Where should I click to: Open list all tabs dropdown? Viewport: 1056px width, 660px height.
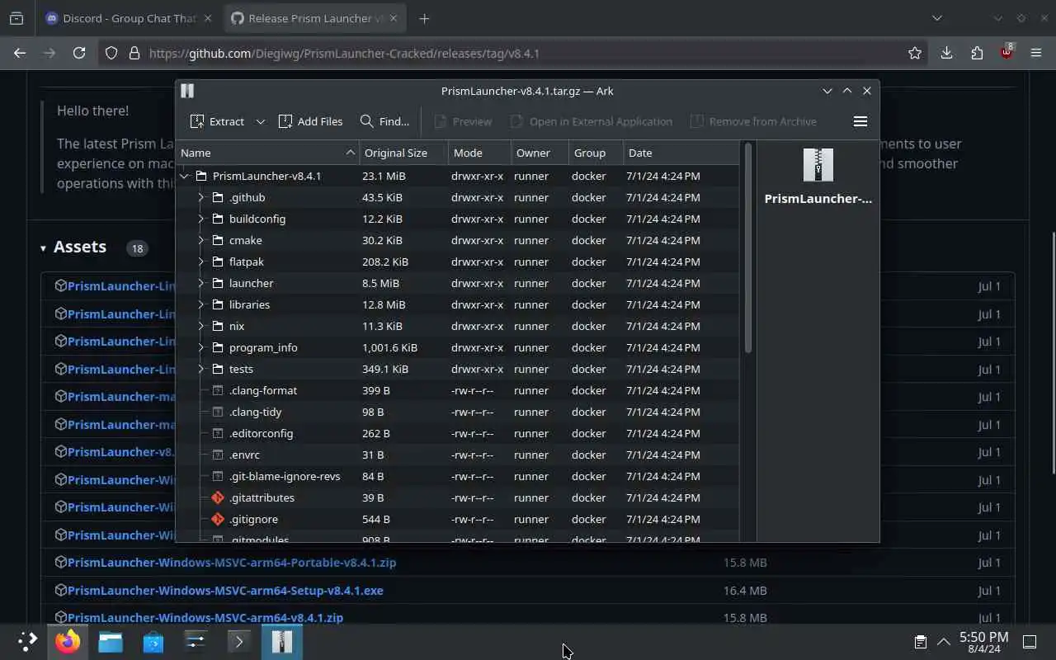point(936,18)
